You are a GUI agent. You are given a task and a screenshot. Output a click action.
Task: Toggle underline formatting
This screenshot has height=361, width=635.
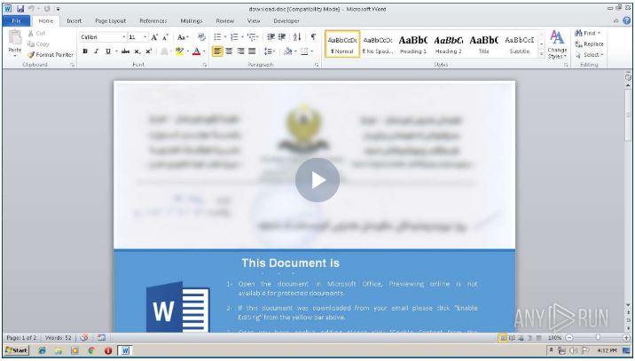107,51
